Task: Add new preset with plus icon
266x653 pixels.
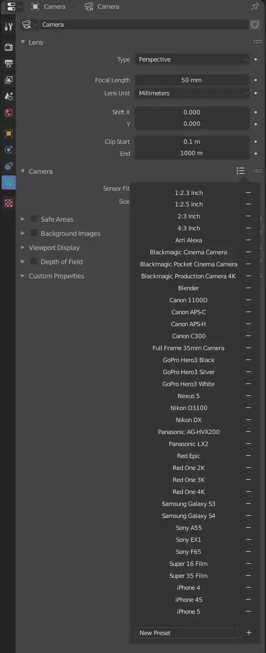Action: tap(249, 633)
